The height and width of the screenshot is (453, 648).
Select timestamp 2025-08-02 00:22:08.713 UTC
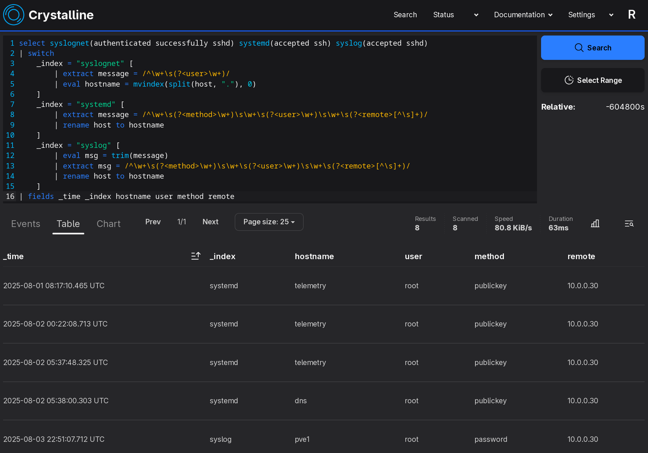tap(55, 324)
